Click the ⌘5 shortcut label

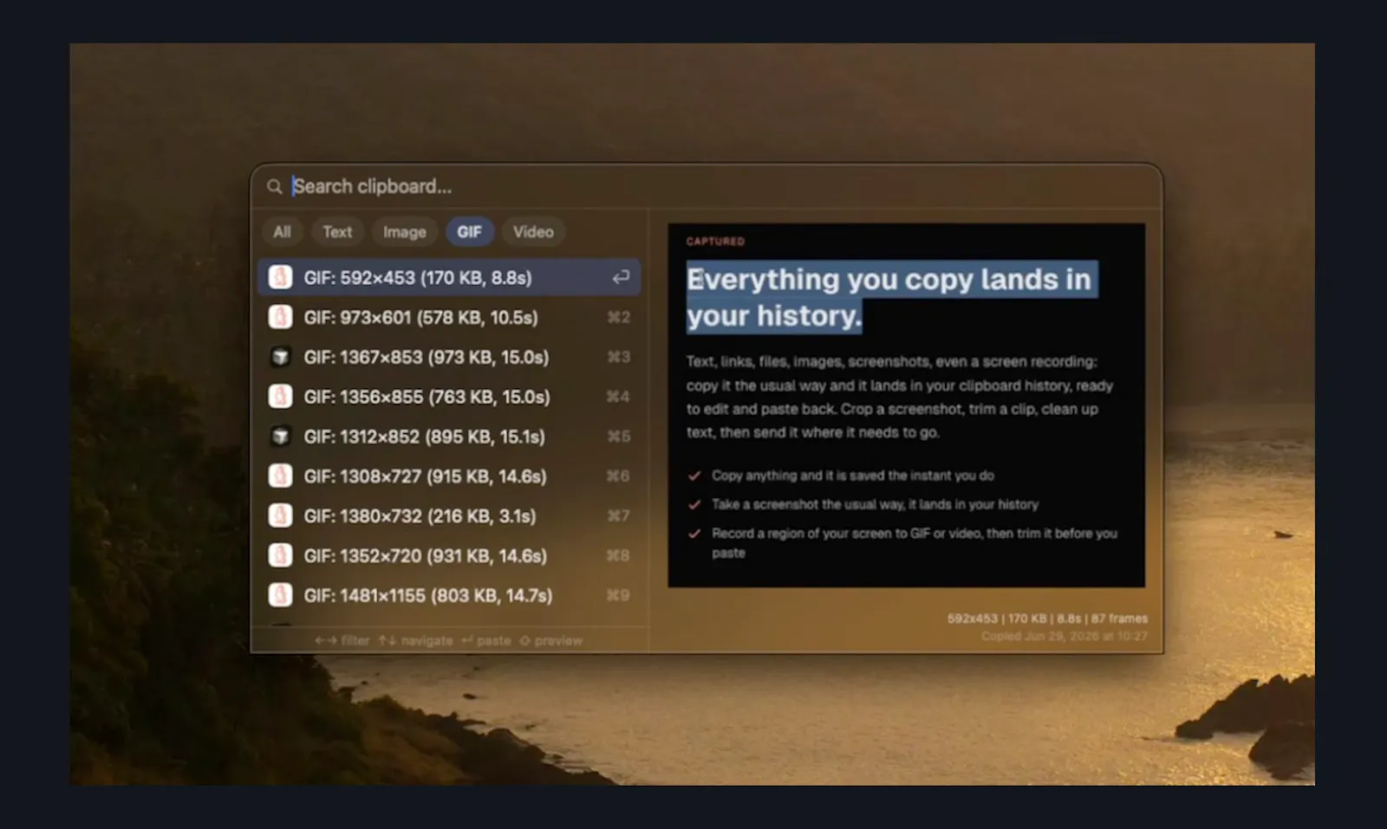pos(618,437)
